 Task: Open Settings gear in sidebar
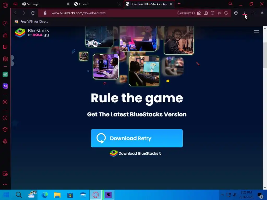point(5,141)
